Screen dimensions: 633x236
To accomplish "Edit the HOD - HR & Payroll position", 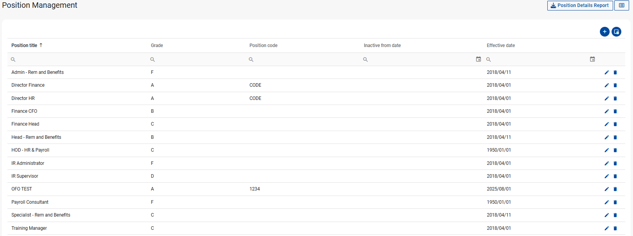I will pos(607,150).
